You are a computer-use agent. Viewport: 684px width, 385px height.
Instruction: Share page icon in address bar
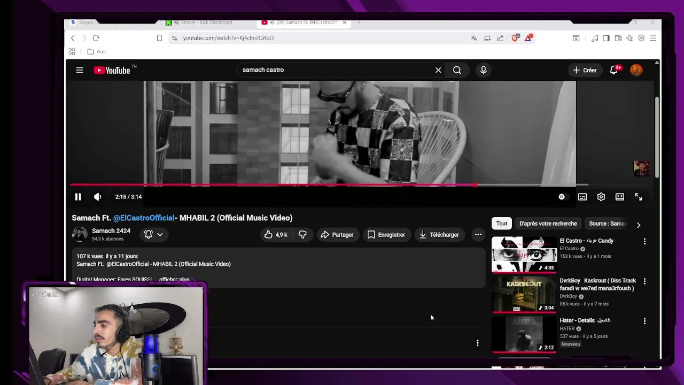(x=500, y=38)
